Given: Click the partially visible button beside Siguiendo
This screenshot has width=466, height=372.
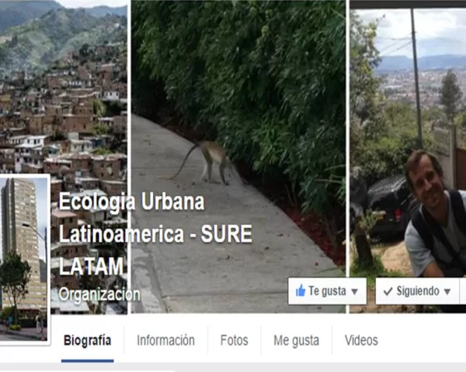Looking at the screenshot, I should pyautogui.click(x=464, y=291).
